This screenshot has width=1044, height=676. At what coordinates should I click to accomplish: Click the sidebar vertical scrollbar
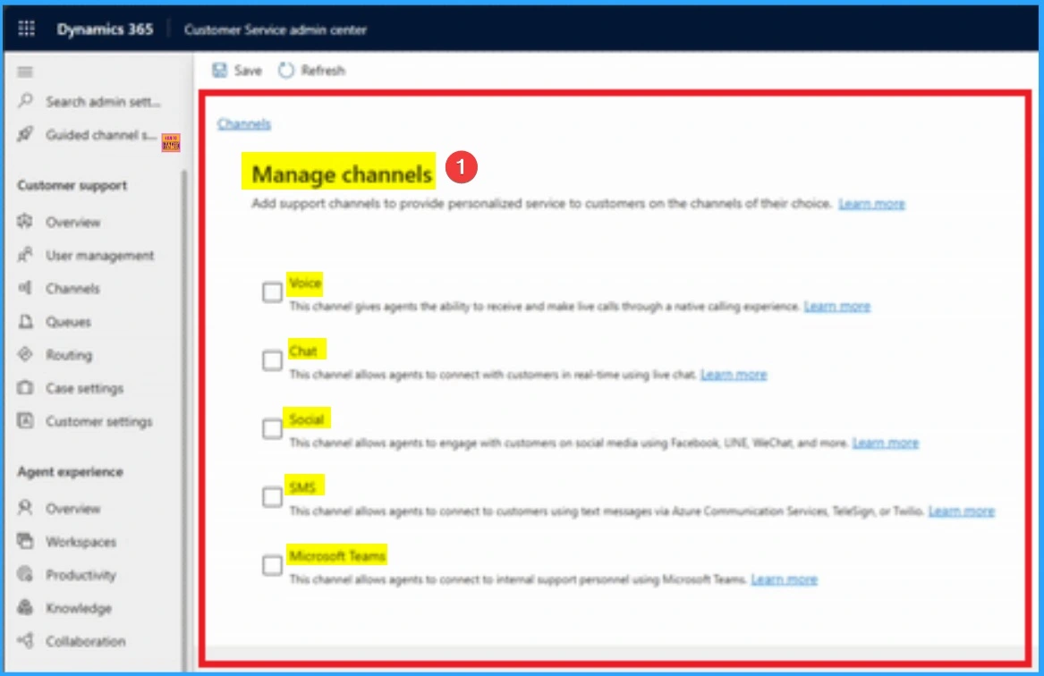(x=184, y=419)
